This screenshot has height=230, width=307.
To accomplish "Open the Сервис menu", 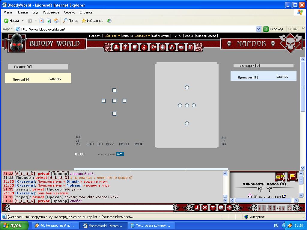I will click(69, 12).
